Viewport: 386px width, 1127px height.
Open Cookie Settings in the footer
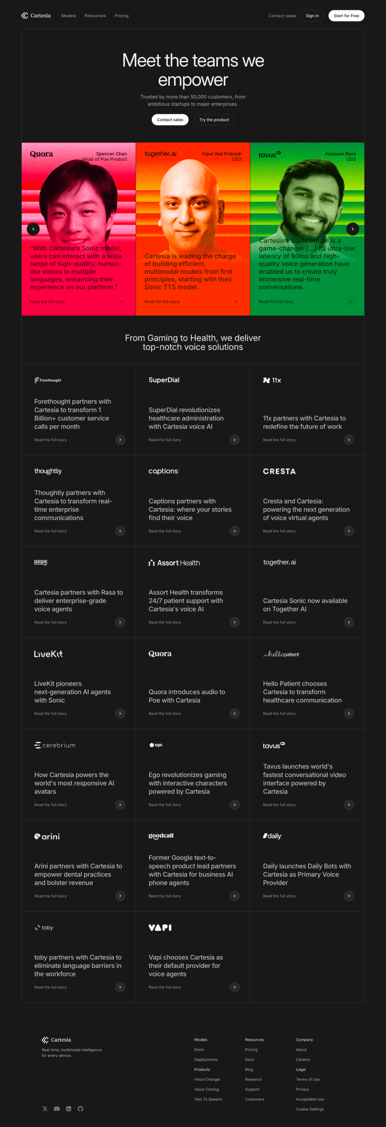[x=310, y=1109]
